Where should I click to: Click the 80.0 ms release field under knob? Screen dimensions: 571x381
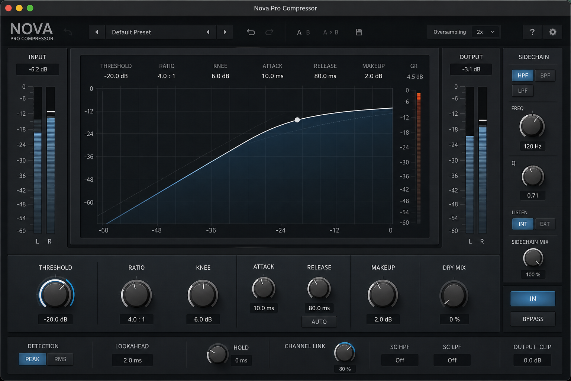coord(319,308)
